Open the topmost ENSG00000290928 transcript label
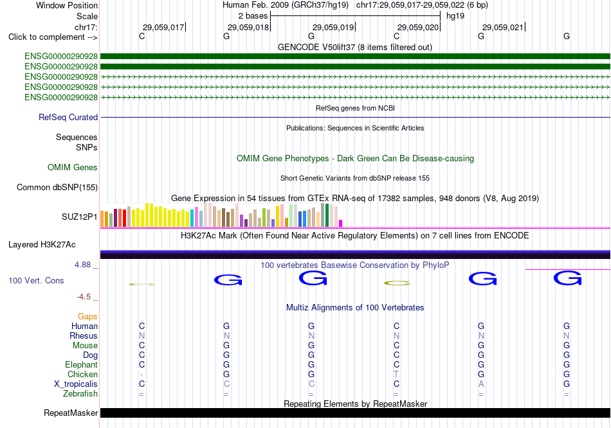The width and height of the screenshot is (611, 428). tap(61, 57)
